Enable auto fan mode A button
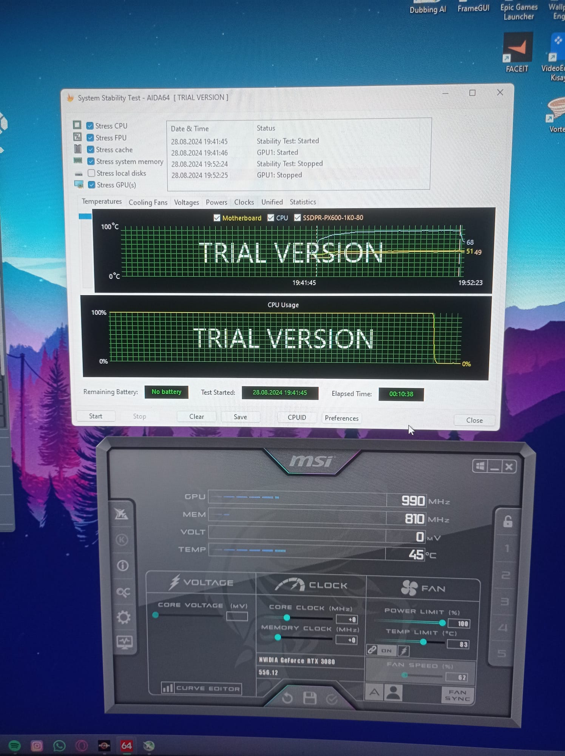Screen dimensions: 565x756 pyautogui.click(x=374, y=692)
